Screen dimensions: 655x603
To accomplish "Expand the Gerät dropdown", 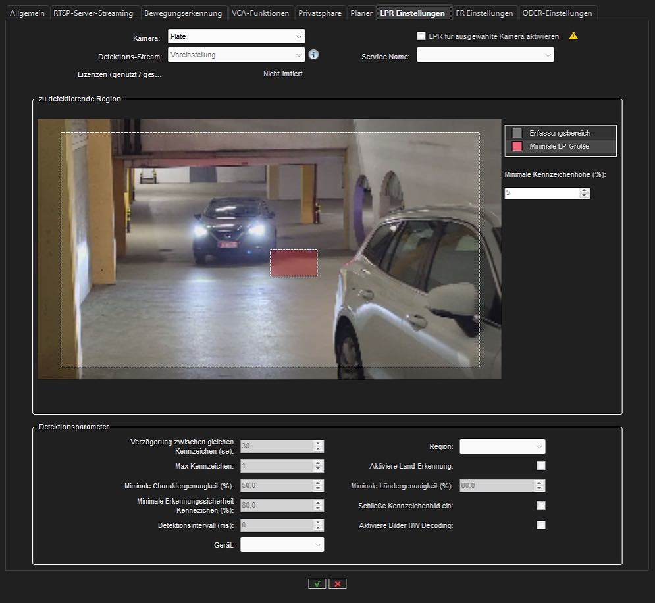I will point(282,544).
